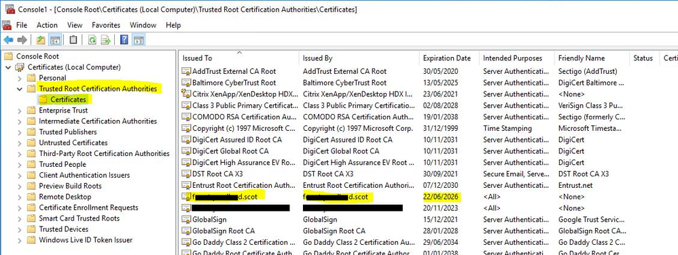The image size is (678, 255).
Task: Click certificate icon for Baltimore CyberTrust Root
Action: 186,83
